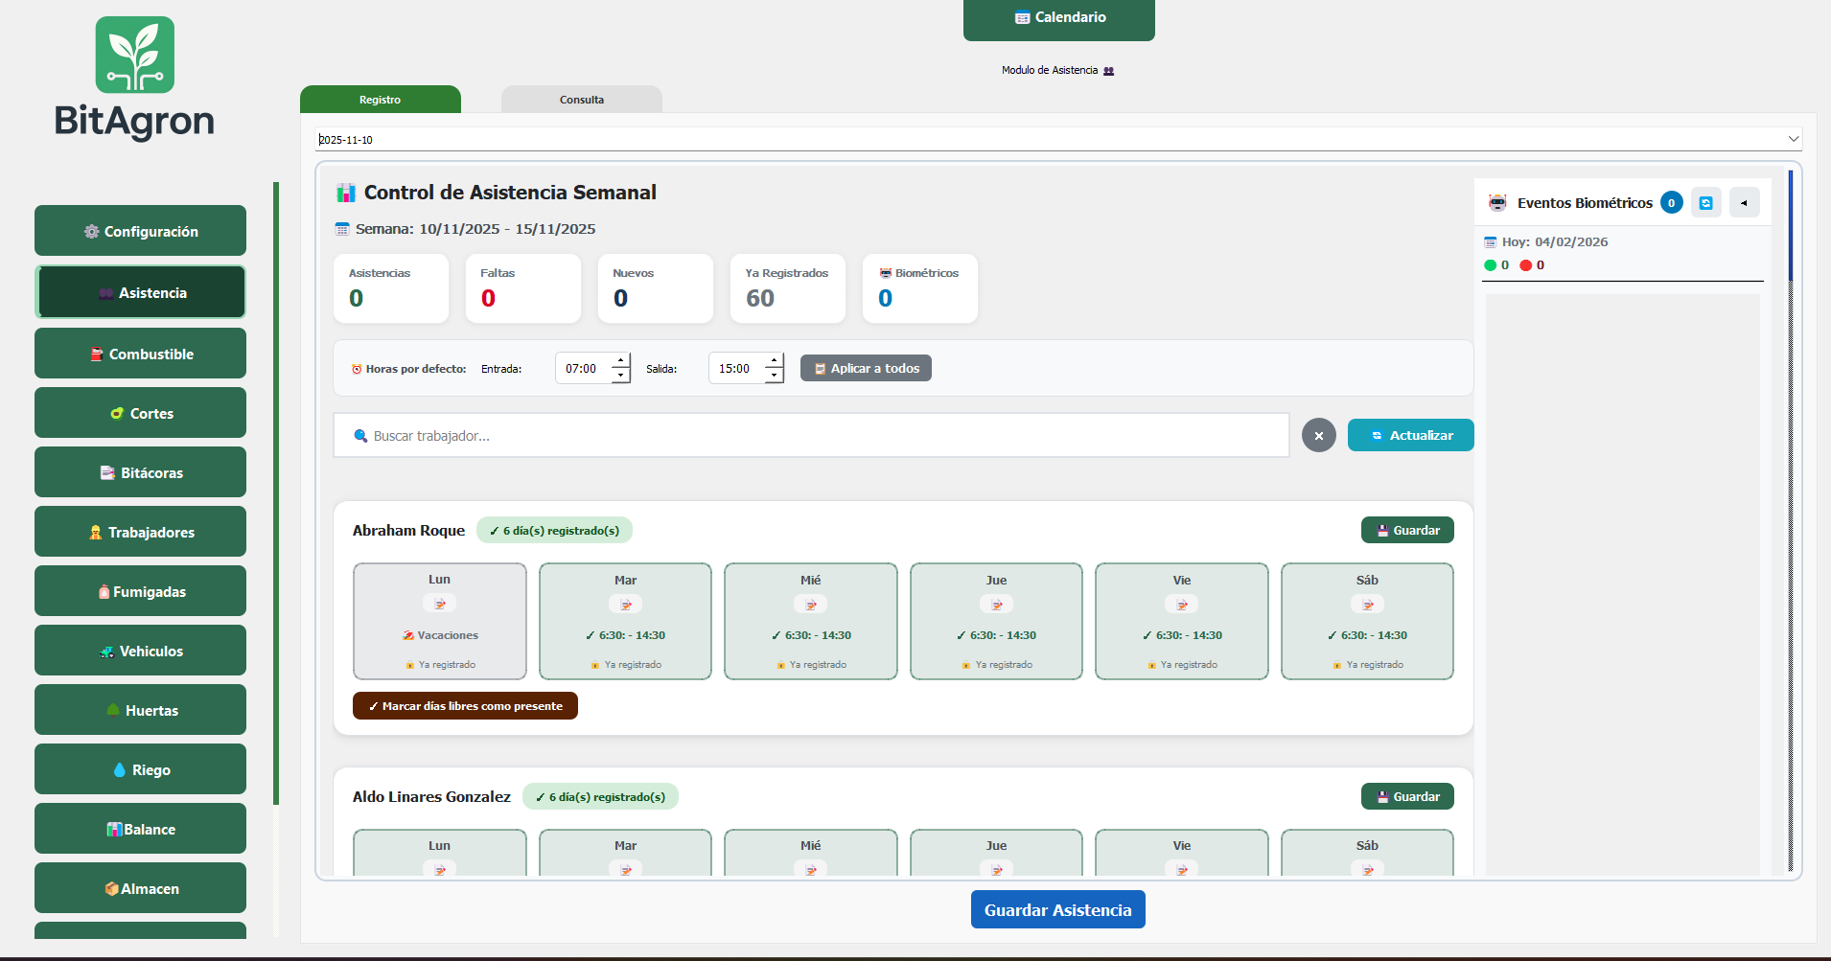The width and height of the screenshot is (1831, 961).
Task: Open Bitácoras from the sidebar
Action: click(140, 472)
